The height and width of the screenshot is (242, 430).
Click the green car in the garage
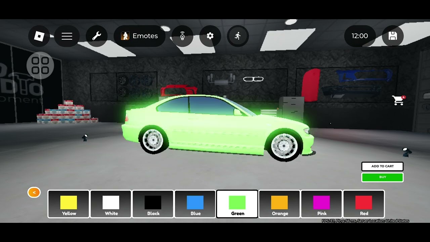(218, 128)
